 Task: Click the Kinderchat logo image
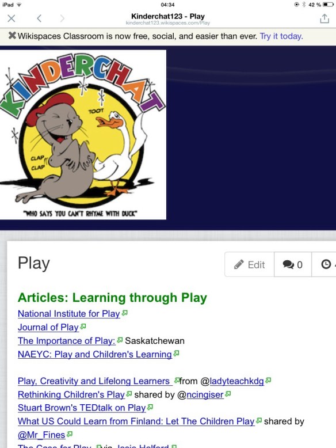click(x=83, y=135)
